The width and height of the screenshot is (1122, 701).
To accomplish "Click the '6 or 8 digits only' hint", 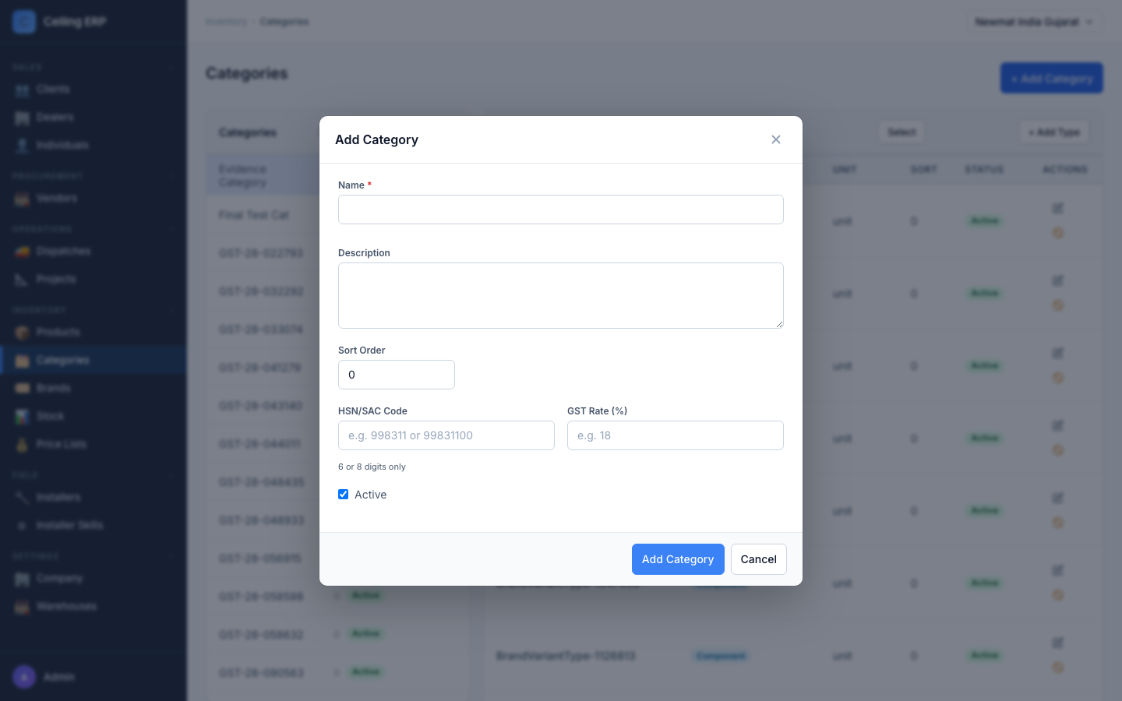I will [x=372, y=467].
